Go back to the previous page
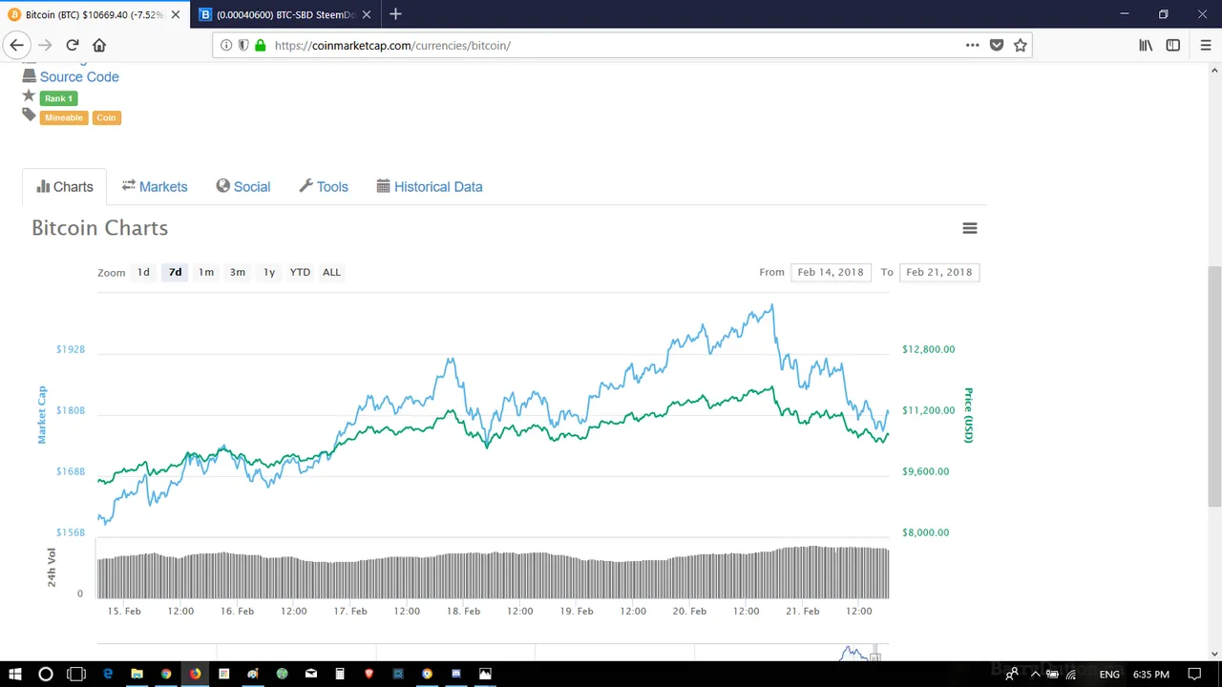This screenshot has width=1222, height=687. point(16,45)
